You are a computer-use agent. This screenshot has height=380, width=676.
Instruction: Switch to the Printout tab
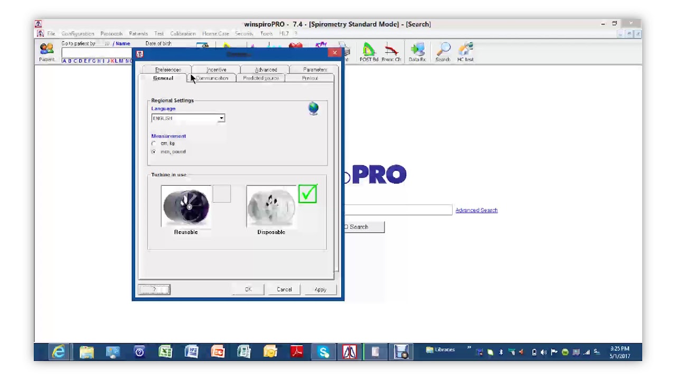[310, 78]
